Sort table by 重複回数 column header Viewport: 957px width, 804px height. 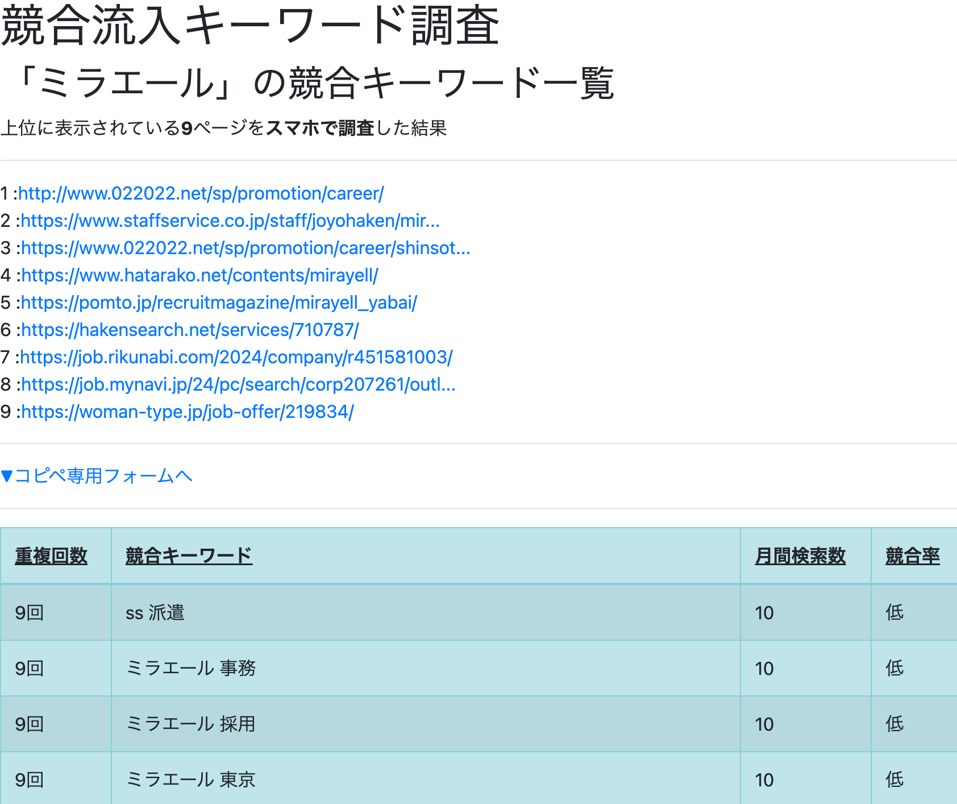(x=51, y=556)
